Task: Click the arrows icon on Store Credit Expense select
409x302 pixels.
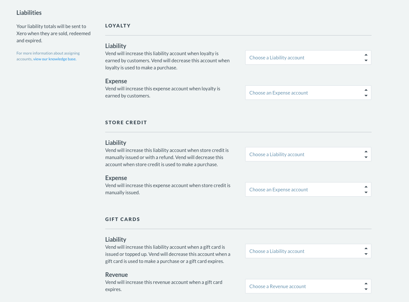Action: [366, 189]
